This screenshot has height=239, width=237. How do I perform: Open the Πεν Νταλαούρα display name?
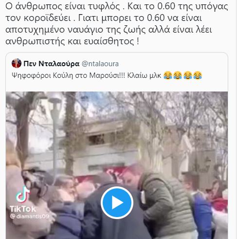pyautogui.click(x=52, y=64)
